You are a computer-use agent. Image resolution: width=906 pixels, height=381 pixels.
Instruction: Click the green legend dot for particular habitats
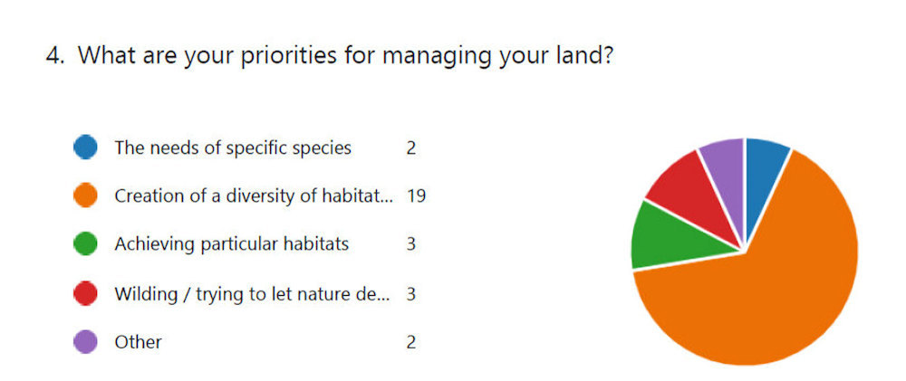pyautogui.click(x=85, y=244)
